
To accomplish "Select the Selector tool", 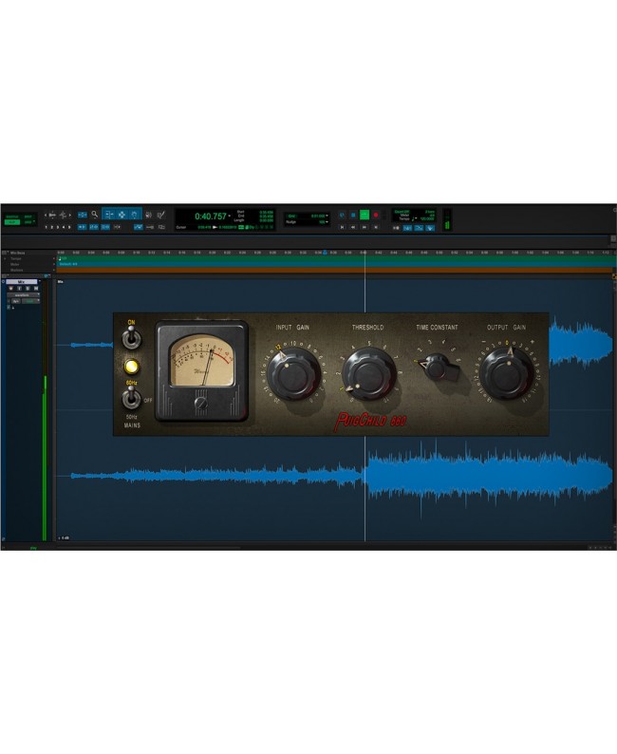I will tap(122, 215).
